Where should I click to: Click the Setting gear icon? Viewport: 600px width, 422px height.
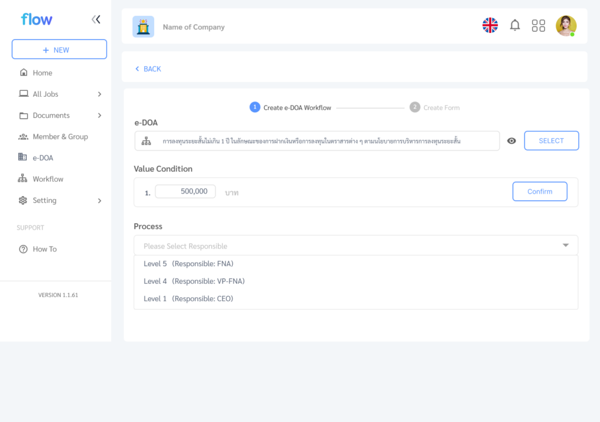pyautogui.click(x=23, y=200)
